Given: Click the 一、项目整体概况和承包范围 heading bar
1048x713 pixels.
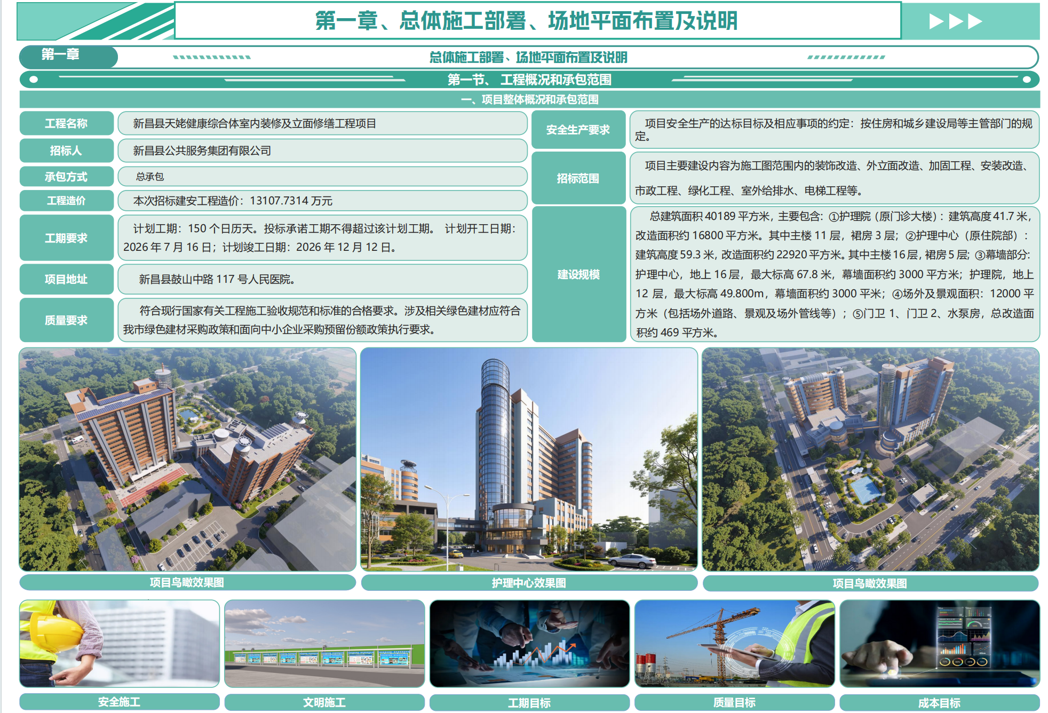Looking at the screenshot, I should pyautogui.click(x=529, y=99).
